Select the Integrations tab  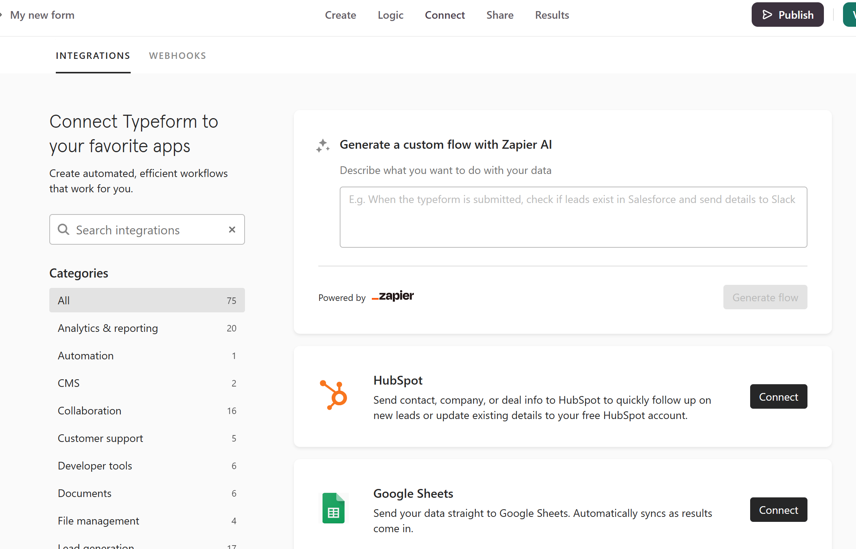click(93, 56)
